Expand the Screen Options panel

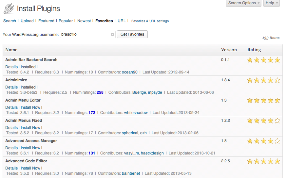pos(244,3)
